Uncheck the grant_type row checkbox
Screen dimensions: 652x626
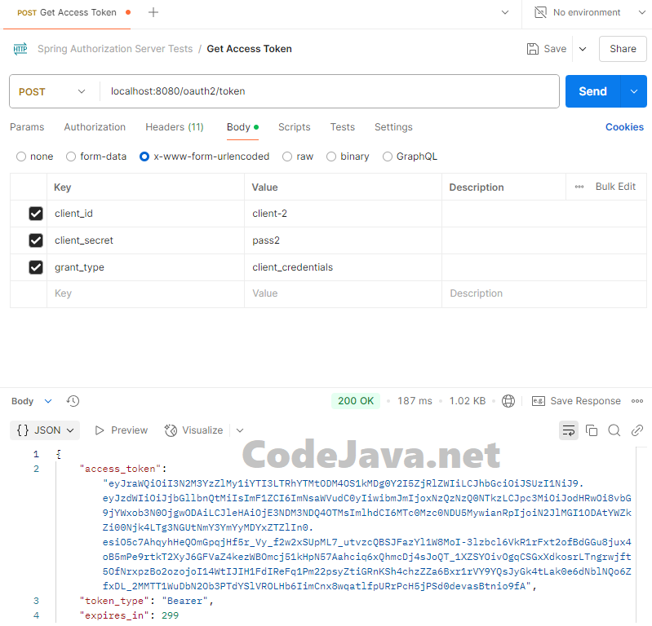[36, 267]
